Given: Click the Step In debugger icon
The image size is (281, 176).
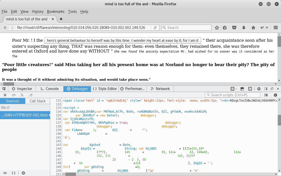Looking at the screenshot, I should [x=22, y=95].
